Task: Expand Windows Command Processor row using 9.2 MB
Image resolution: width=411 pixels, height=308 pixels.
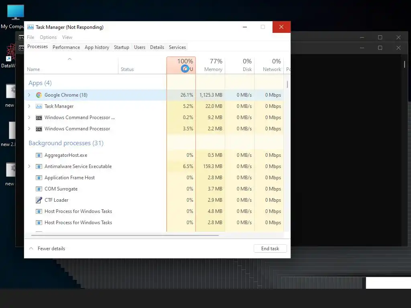Action: 29,118
